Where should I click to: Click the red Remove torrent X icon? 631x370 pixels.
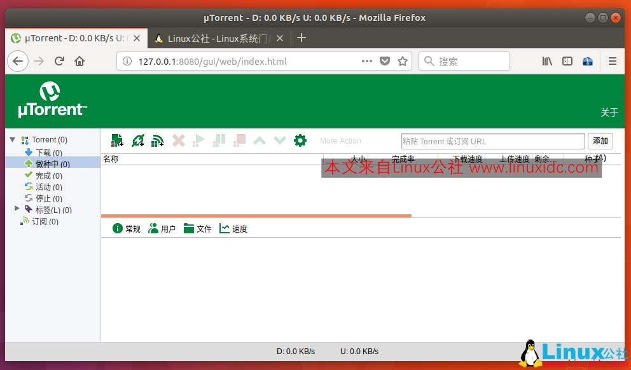(x=179, y=140)
